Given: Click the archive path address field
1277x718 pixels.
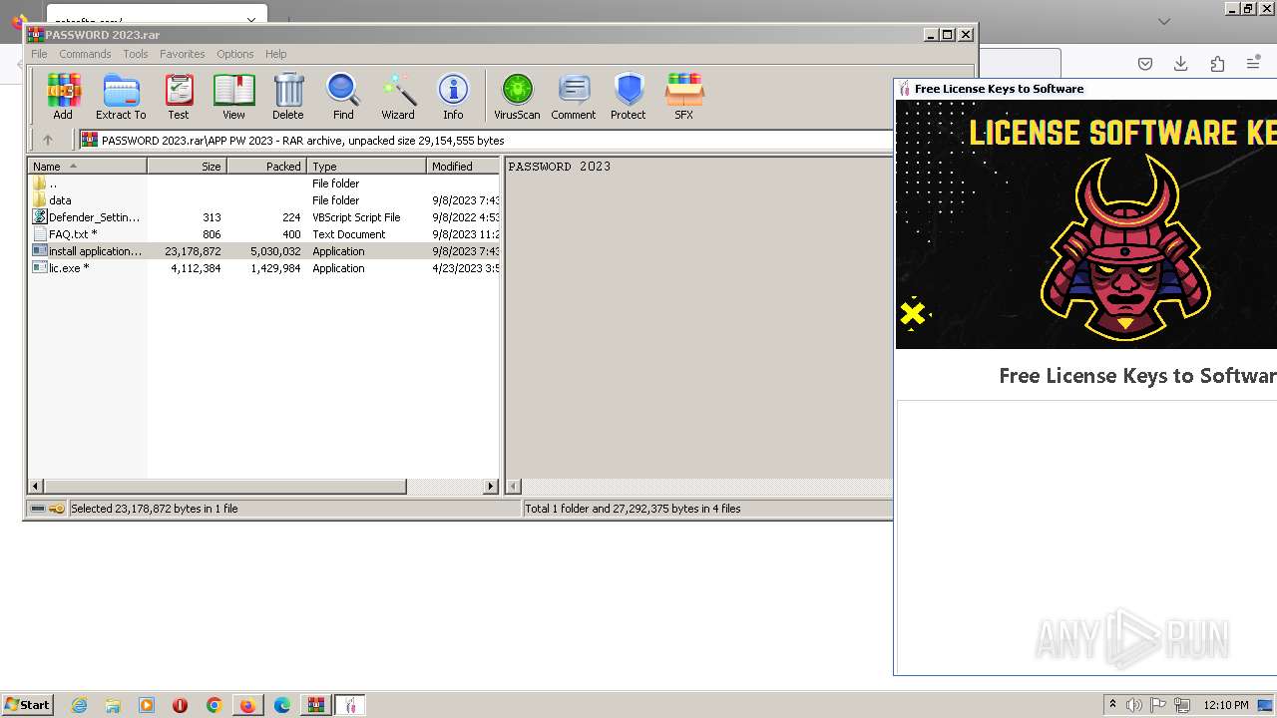Looking at the screenshot, I should (486, 141).
